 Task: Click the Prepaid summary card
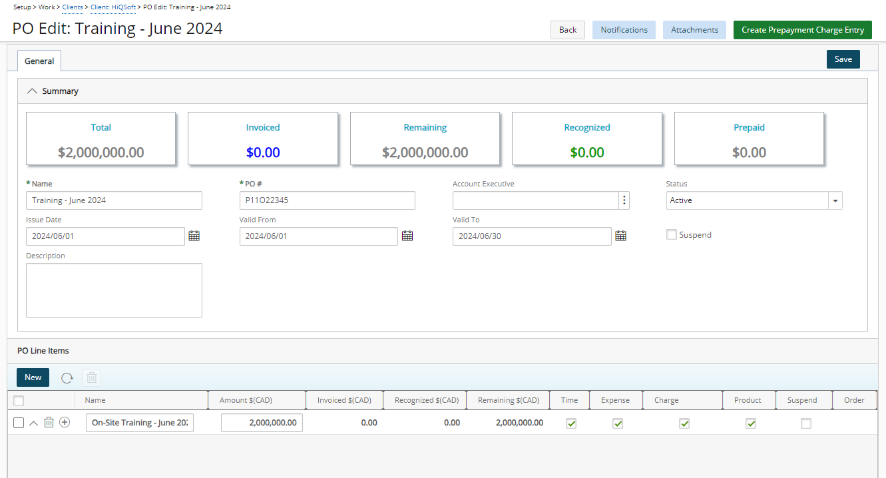tap(749, 138)
